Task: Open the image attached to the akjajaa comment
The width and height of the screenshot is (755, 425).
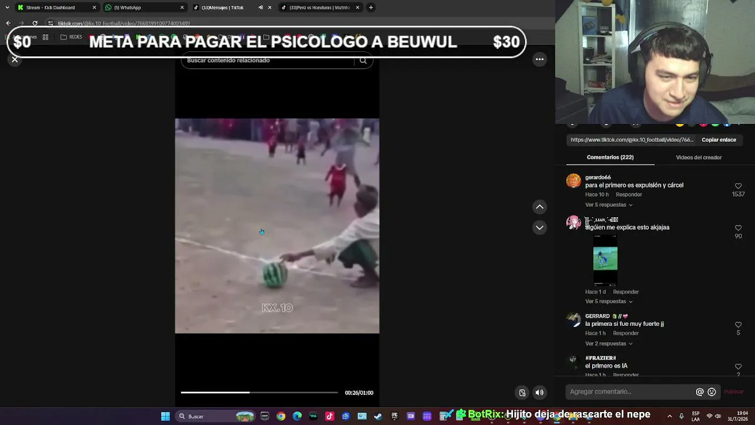Action: point(605,260)
